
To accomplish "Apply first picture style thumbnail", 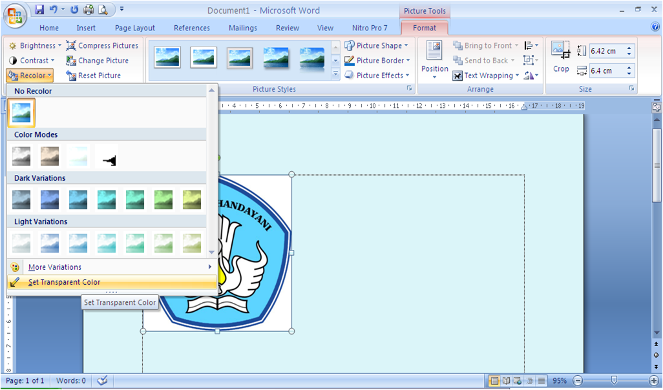I will click(x=167, y=57).
